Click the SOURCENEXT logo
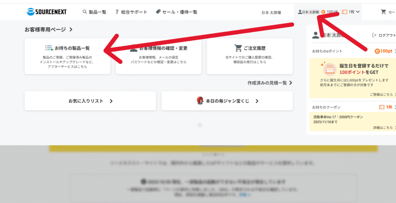 (x=47, y=12)
